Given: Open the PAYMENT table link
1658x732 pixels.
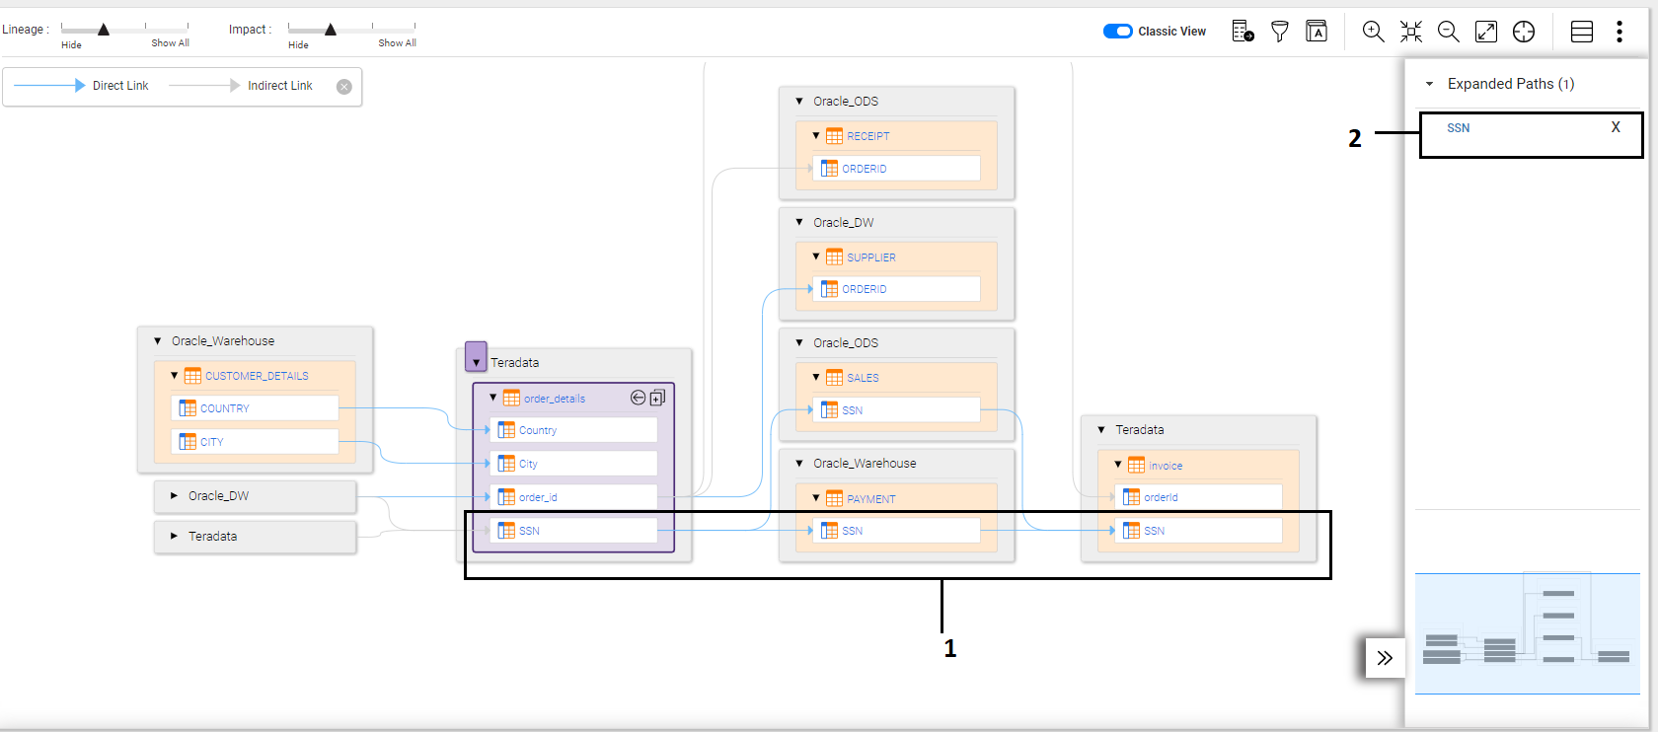Looking at the screenshot, I should pos(871,499).
